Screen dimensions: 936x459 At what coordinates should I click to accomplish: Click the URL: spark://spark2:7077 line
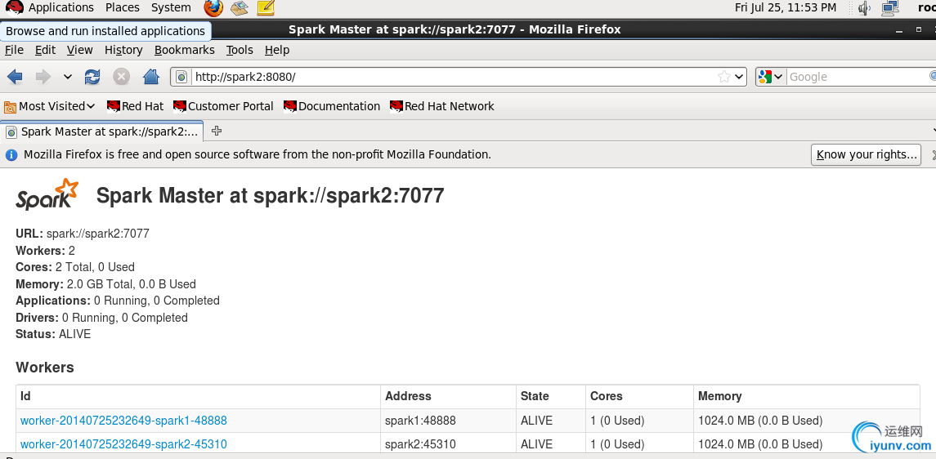[x=83, y=234]
